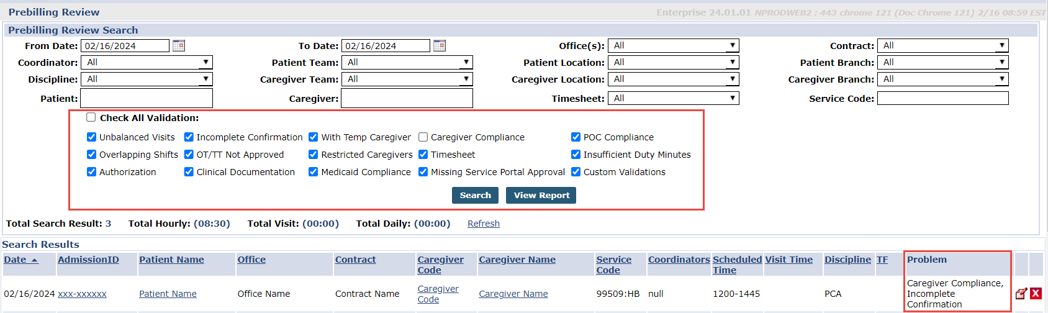
Task: Click the Patient search input field
Action: [x=147, y=98]
